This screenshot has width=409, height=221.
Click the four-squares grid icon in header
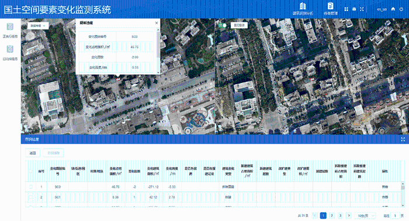tap(346, 9)
